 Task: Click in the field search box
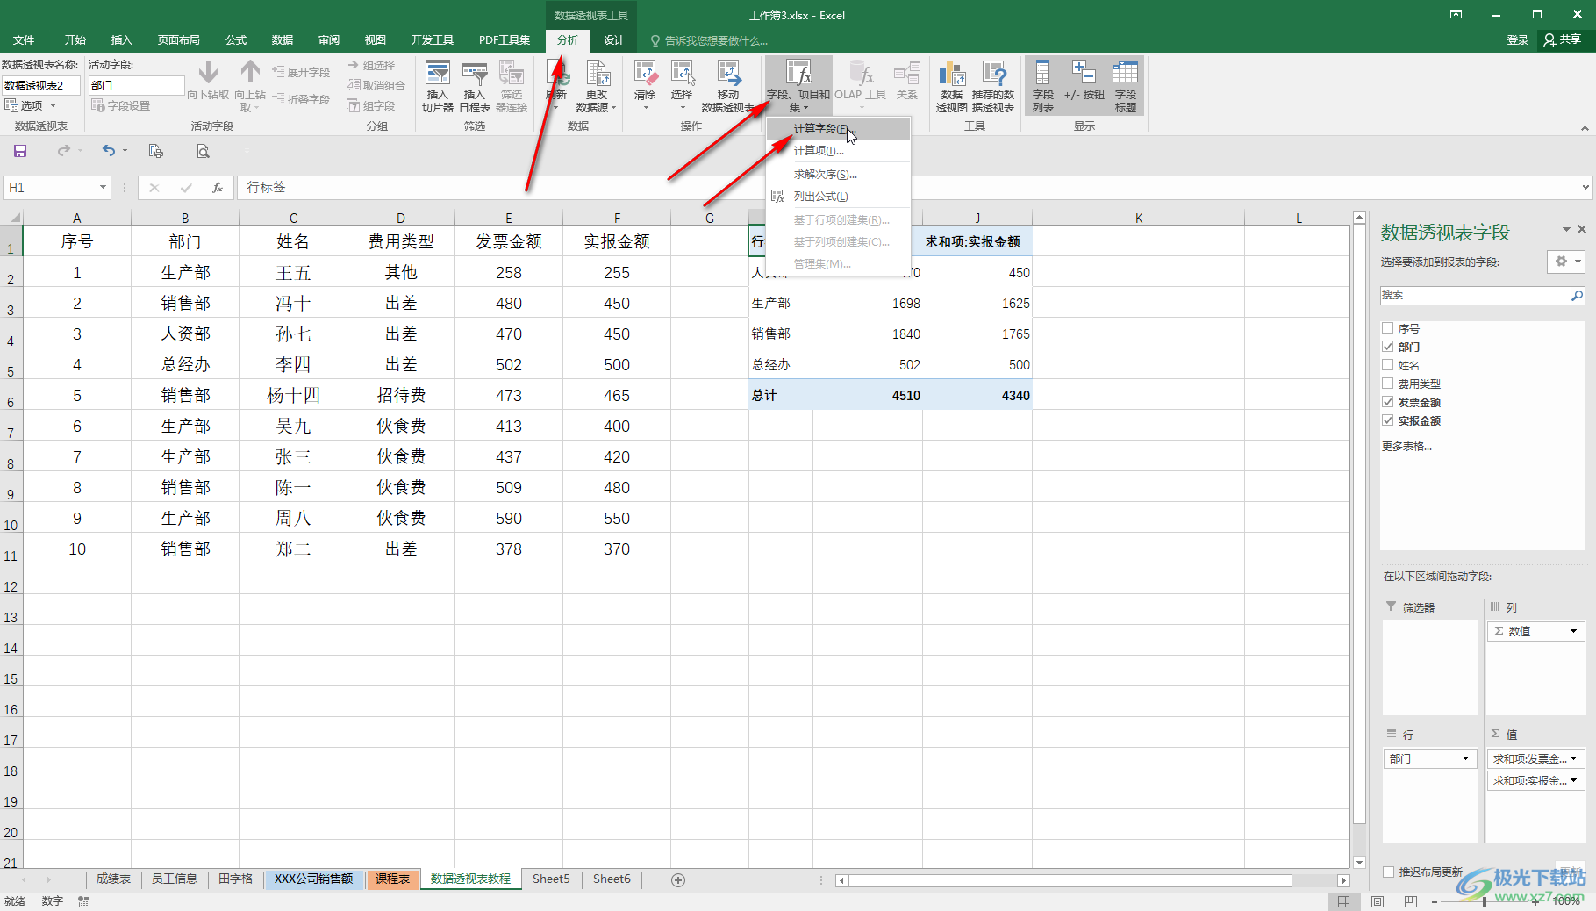coord(1475,296)
